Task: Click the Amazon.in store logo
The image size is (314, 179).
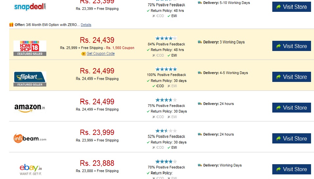Action: (x=30, y=108)
